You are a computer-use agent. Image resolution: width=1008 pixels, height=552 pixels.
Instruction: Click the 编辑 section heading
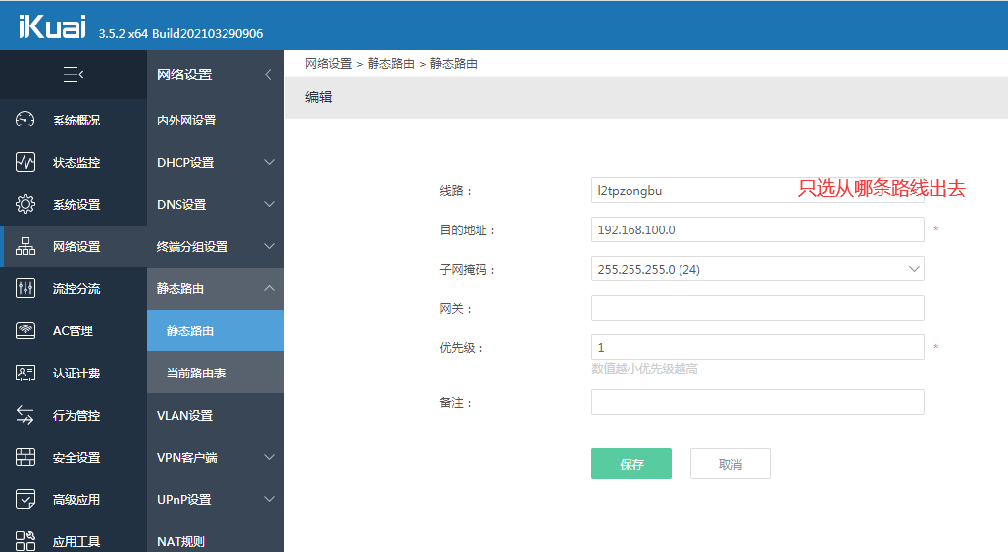coord(319,98)
